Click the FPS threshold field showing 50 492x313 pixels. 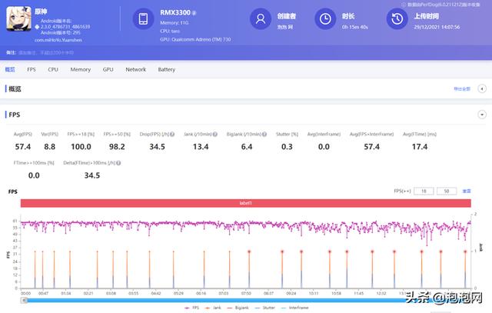(447, 191)
